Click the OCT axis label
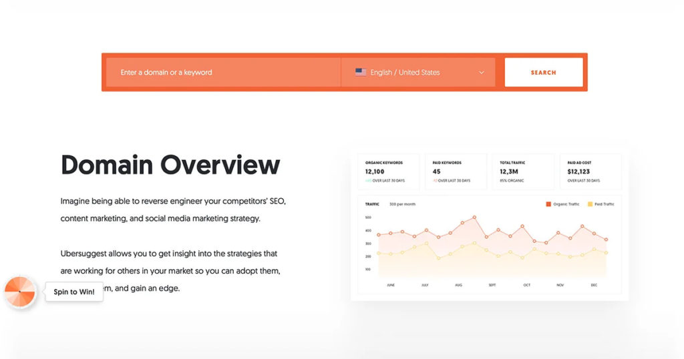The height and width of the screenshot is (359, 684). pos(526,285)
